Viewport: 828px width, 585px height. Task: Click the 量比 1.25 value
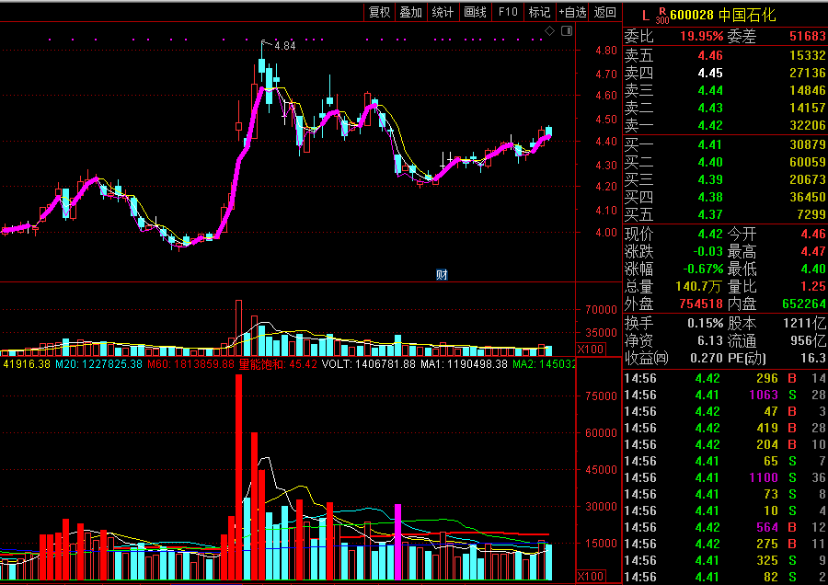point(813,287)
